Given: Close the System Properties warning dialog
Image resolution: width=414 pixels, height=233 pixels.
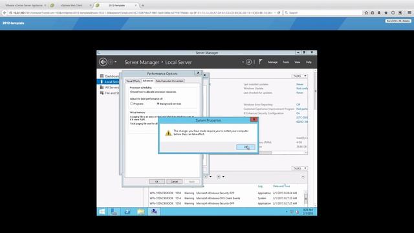Looking at the screenshot, I should [254, 119].
